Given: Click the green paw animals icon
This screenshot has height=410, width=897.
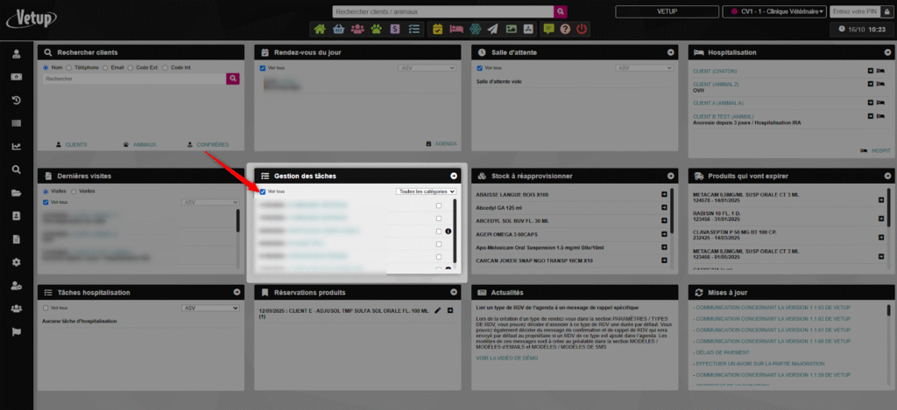Looking at the screenshot, I should (x=376, y=29).
